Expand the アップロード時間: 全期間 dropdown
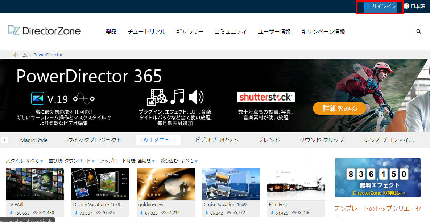The width and height of the screenshot is (430, 222). (127, 161)
